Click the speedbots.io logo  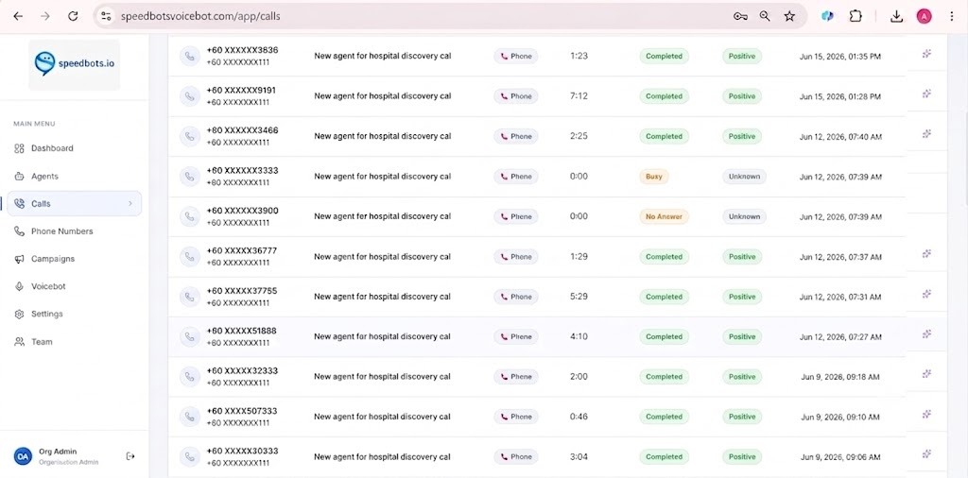(x=74, y=64)
